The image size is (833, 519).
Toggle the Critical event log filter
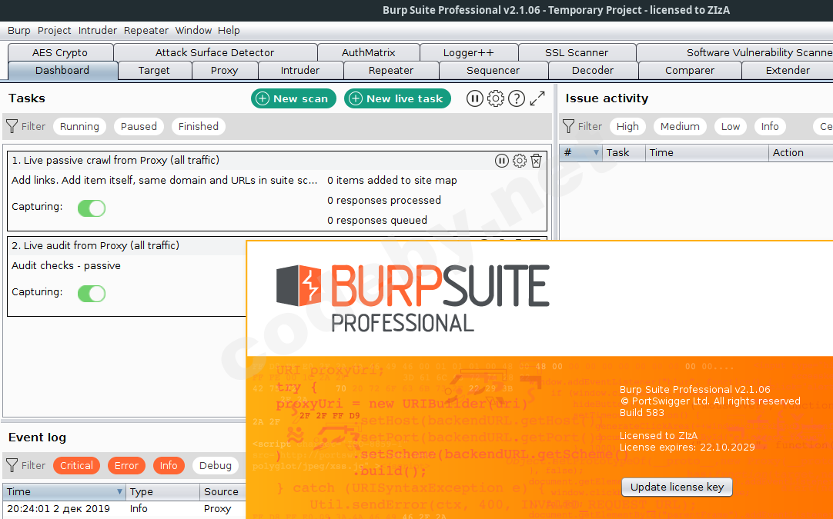coord(76,465)
